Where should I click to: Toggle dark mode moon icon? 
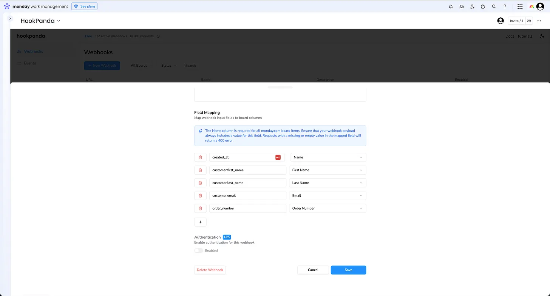coord(542,36)
